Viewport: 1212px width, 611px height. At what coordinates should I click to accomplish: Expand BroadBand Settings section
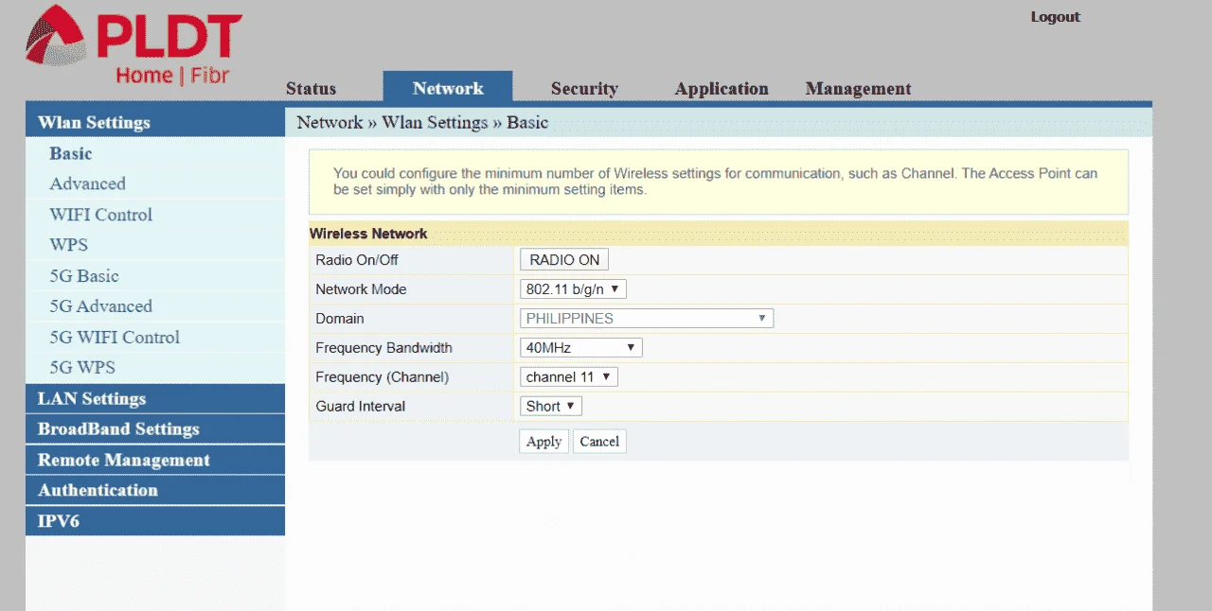tap(155, 428)
